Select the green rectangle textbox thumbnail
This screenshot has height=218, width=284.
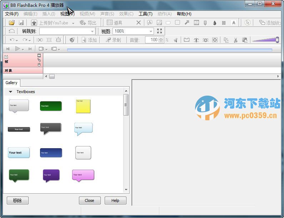[x=51, y=106]
